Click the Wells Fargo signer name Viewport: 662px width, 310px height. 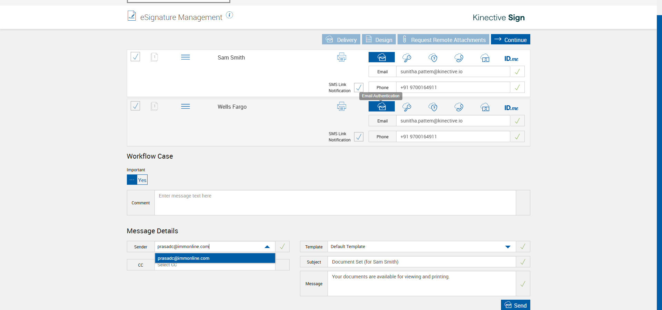[x=232, y=107]
